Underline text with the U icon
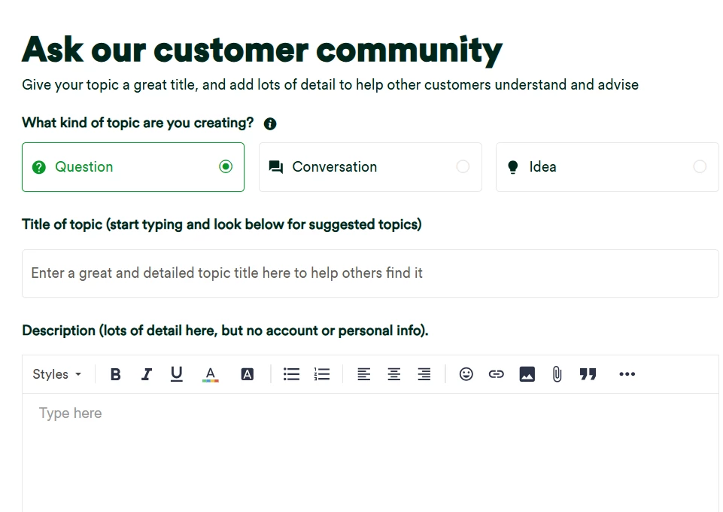Image resolution: width=723 pixels, height=512 pixels. click(x=177, y=374)
